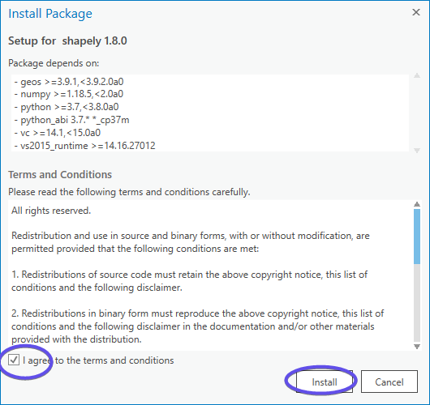This screenshot has width=430, height=405.
Task: Click the gray terms scrollbar track below thumb
Action: pyautogui.click(x=417, y=304)
